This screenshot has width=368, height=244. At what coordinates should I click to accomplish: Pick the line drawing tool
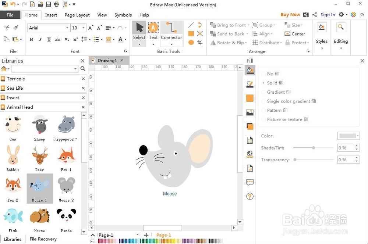191,25
